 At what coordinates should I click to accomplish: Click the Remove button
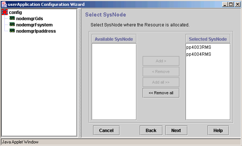coord(161,72)
